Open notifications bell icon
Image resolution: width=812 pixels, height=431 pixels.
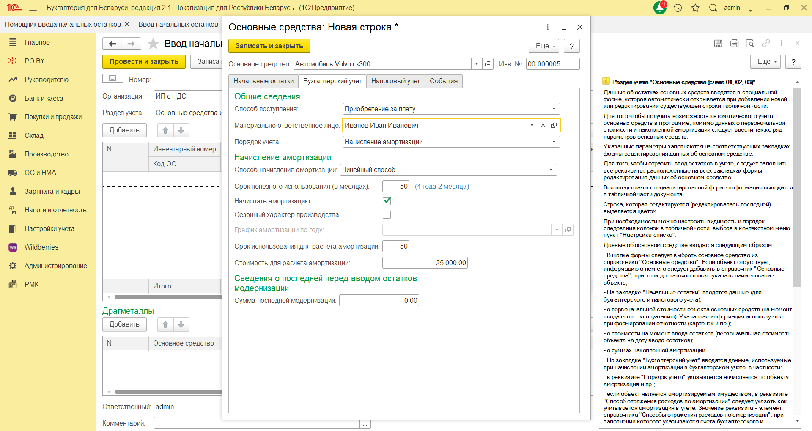click(x=660, y=8)
